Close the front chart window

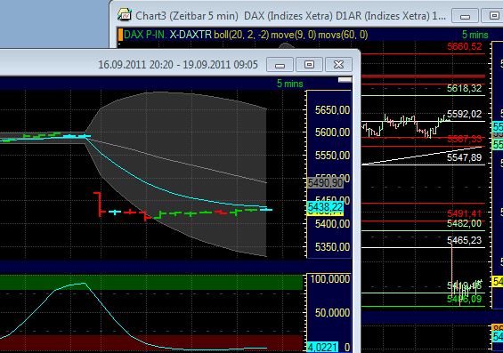tap(338, 65)
